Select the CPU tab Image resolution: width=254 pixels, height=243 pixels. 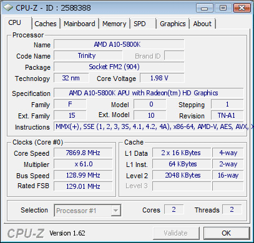18,22
